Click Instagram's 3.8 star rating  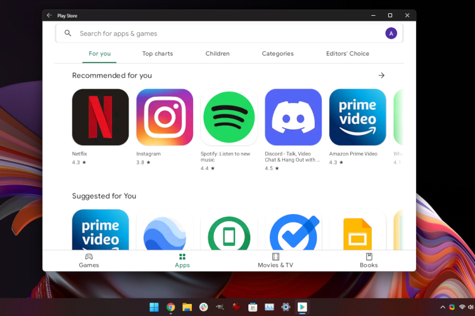tap(143, 162)
